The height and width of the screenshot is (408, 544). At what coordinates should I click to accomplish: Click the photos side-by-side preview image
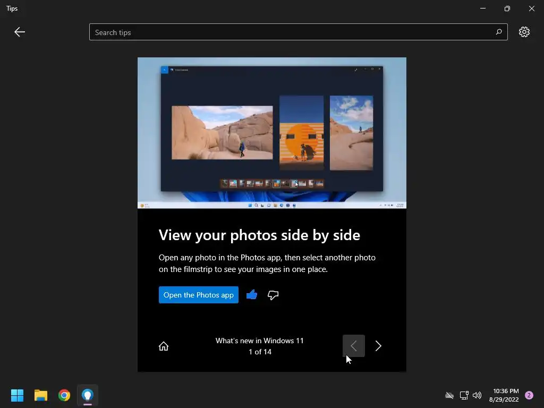(271, 133)
